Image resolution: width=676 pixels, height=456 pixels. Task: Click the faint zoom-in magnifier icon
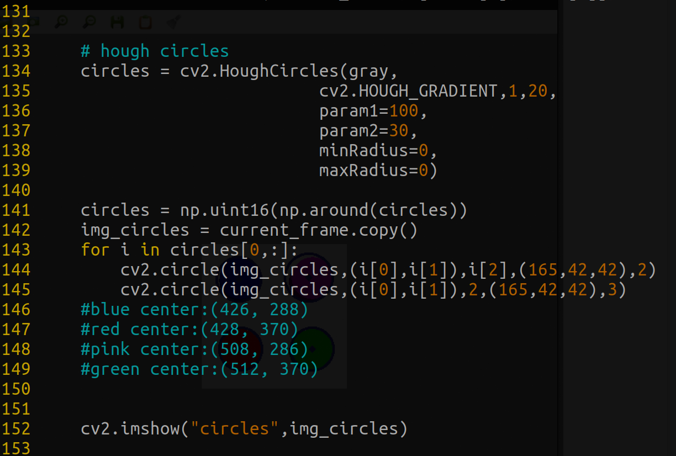click(61, 22)
